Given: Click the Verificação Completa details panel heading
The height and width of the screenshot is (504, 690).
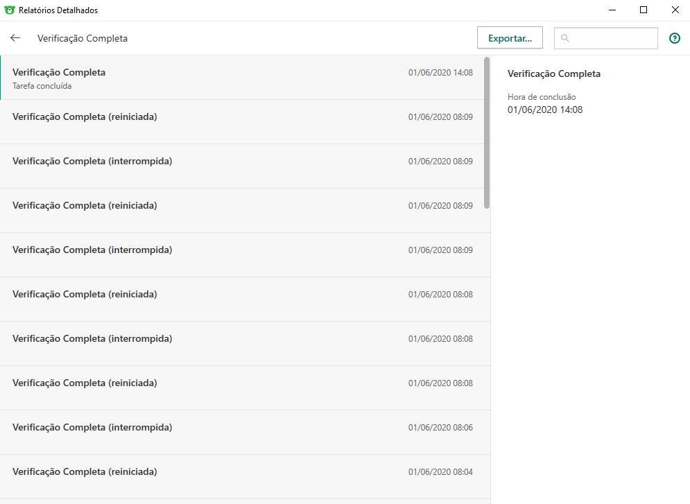Looking at the screenshot, I should (x=554, y=73).
